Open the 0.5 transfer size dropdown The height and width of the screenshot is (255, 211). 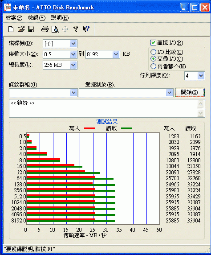(73, 54)
